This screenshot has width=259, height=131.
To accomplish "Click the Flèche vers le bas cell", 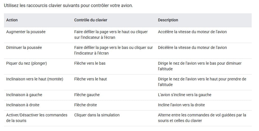I will click(90, 63).
